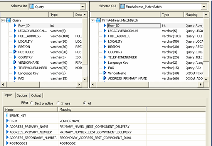212x146 pixels.
Task: Select the All filter radio button
Action: [85, 103]
